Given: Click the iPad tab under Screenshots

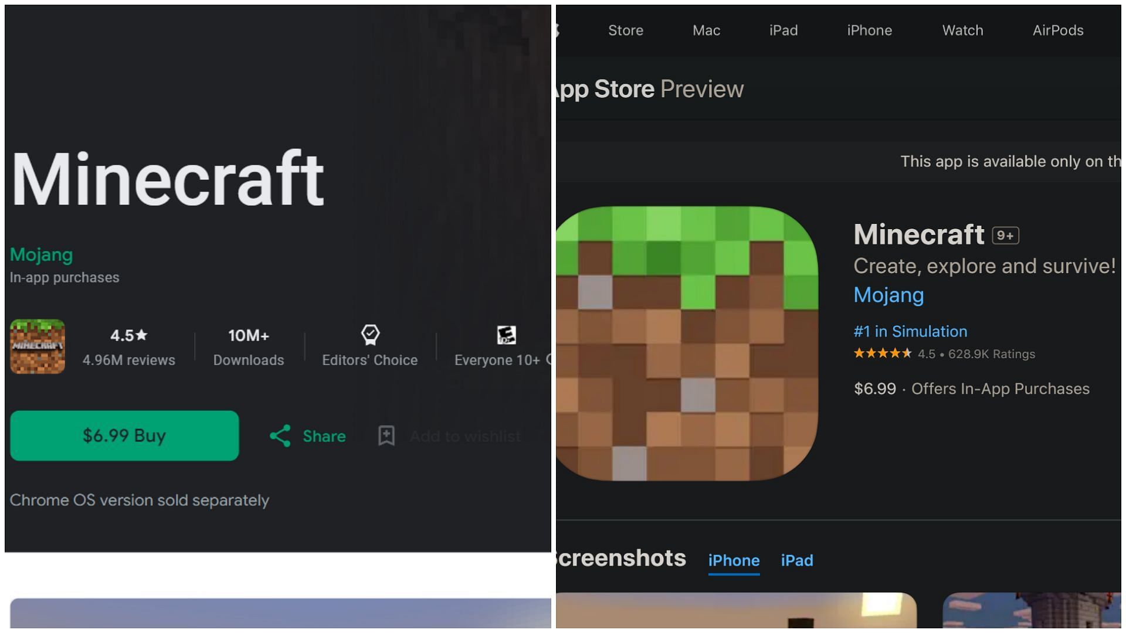Looking at the screenshot, I should (x=796, y=560).
